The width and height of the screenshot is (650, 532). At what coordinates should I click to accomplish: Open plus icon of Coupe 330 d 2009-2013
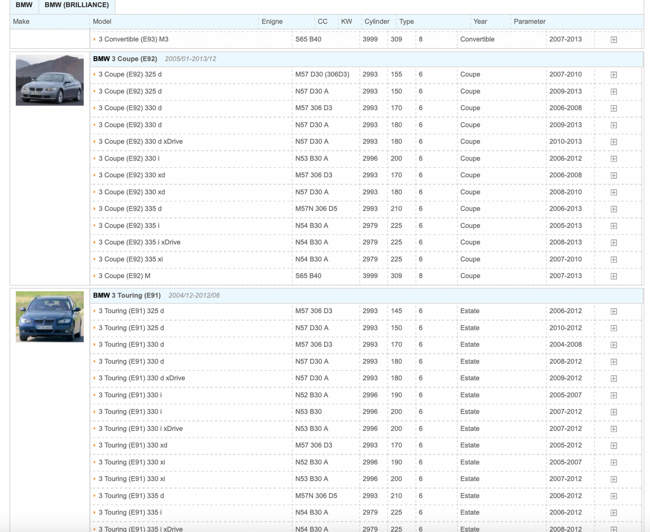(614, 125)
